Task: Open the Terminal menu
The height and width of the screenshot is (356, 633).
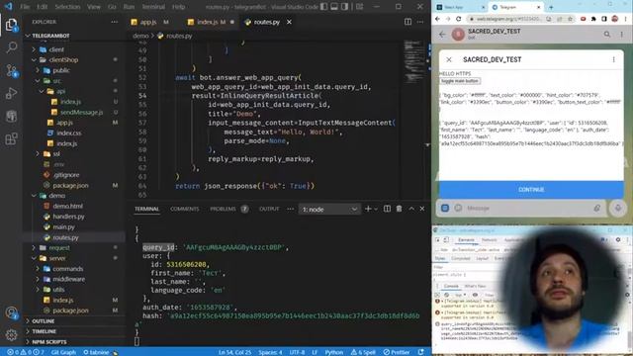Action: [x=153, y=7]
